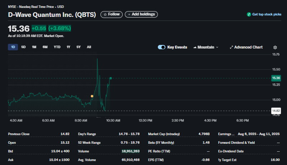The width and height of the screenshot is (287, 165).
Task: Click the Add holdings button
Action: [141, 14]
